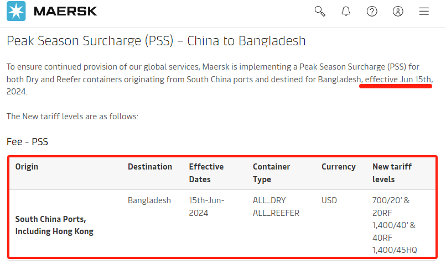This screenshot has width=446, height=270.
Task: Open the user account profile icon
Action: pos(398,11)
